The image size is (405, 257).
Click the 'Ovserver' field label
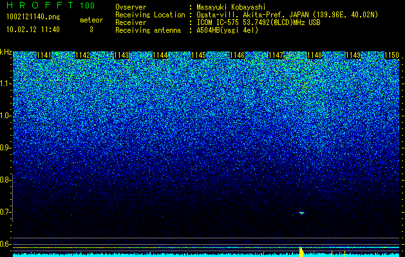click(131, 7)
